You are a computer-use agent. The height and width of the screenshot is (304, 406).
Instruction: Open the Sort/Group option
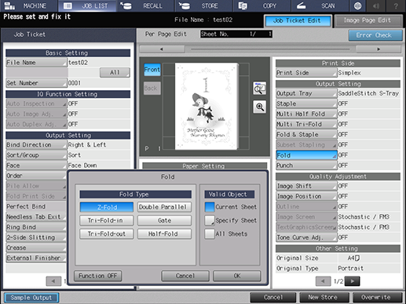click(x=36, y=155)
